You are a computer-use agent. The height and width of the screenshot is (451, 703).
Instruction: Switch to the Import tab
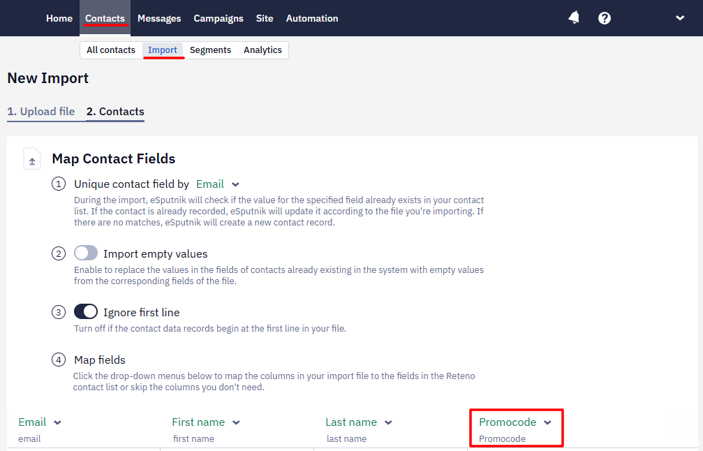162,50
